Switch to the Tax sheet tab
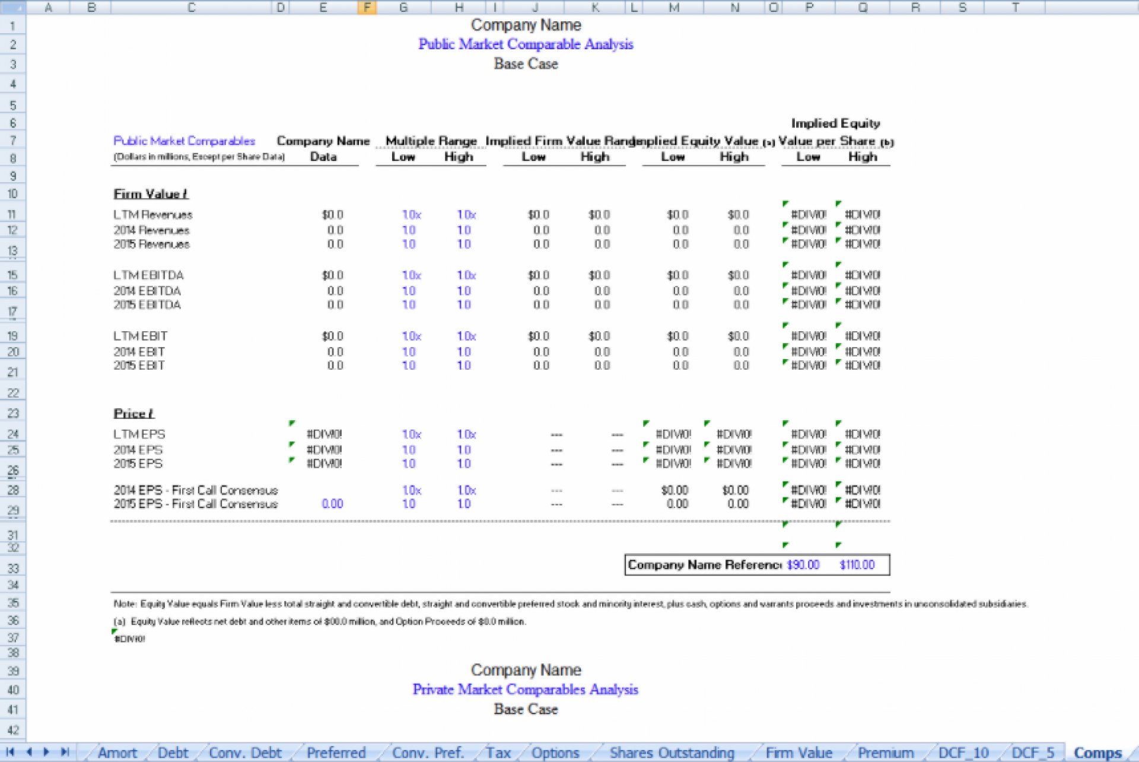 click(498, 753)
